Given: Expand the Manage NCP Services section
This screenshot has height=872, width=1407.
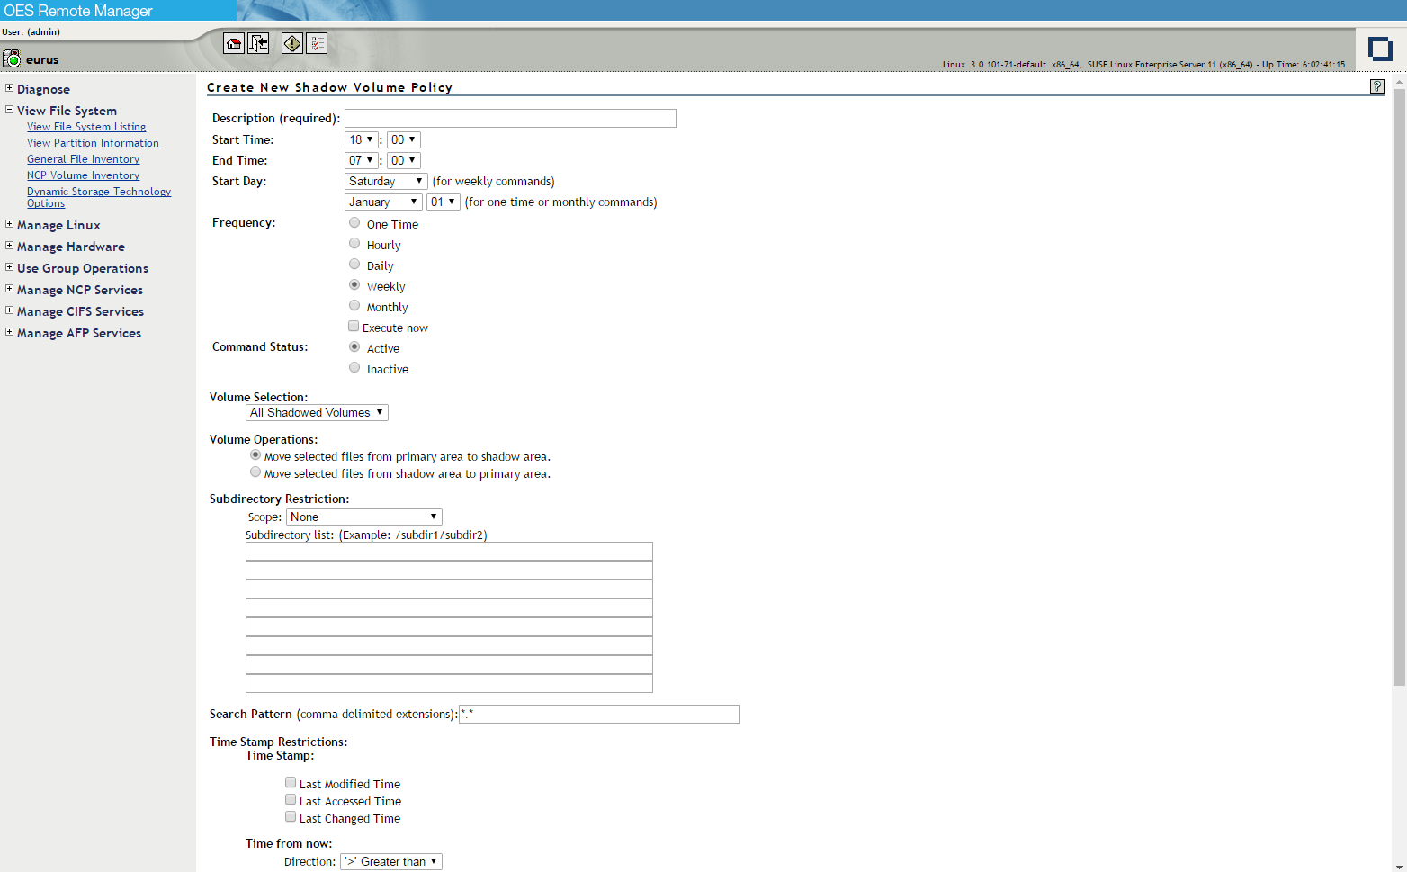Looking at the screenshot, I should pos(9,289).
